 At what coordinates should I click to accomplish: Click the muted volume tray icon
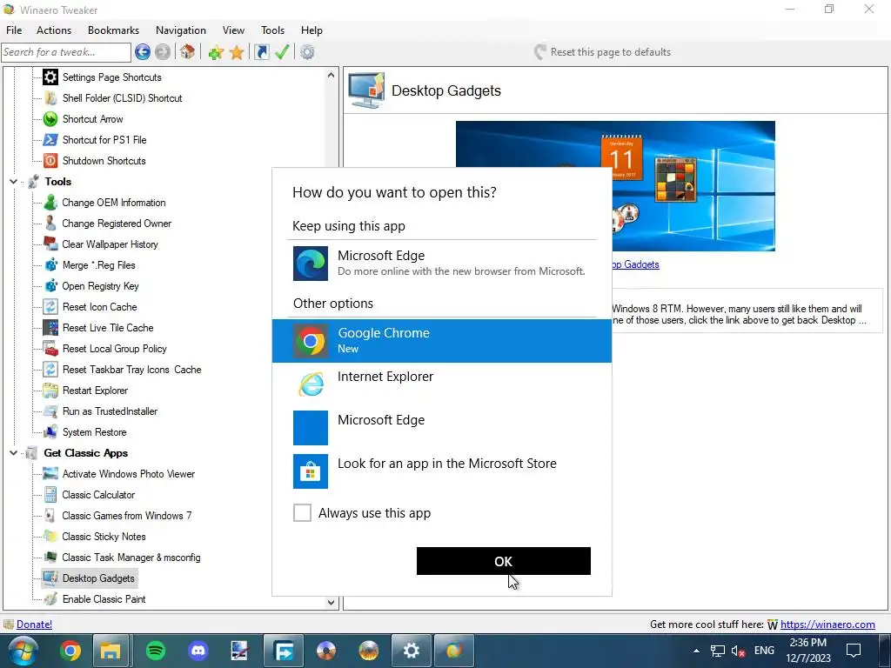click(738, 651)
